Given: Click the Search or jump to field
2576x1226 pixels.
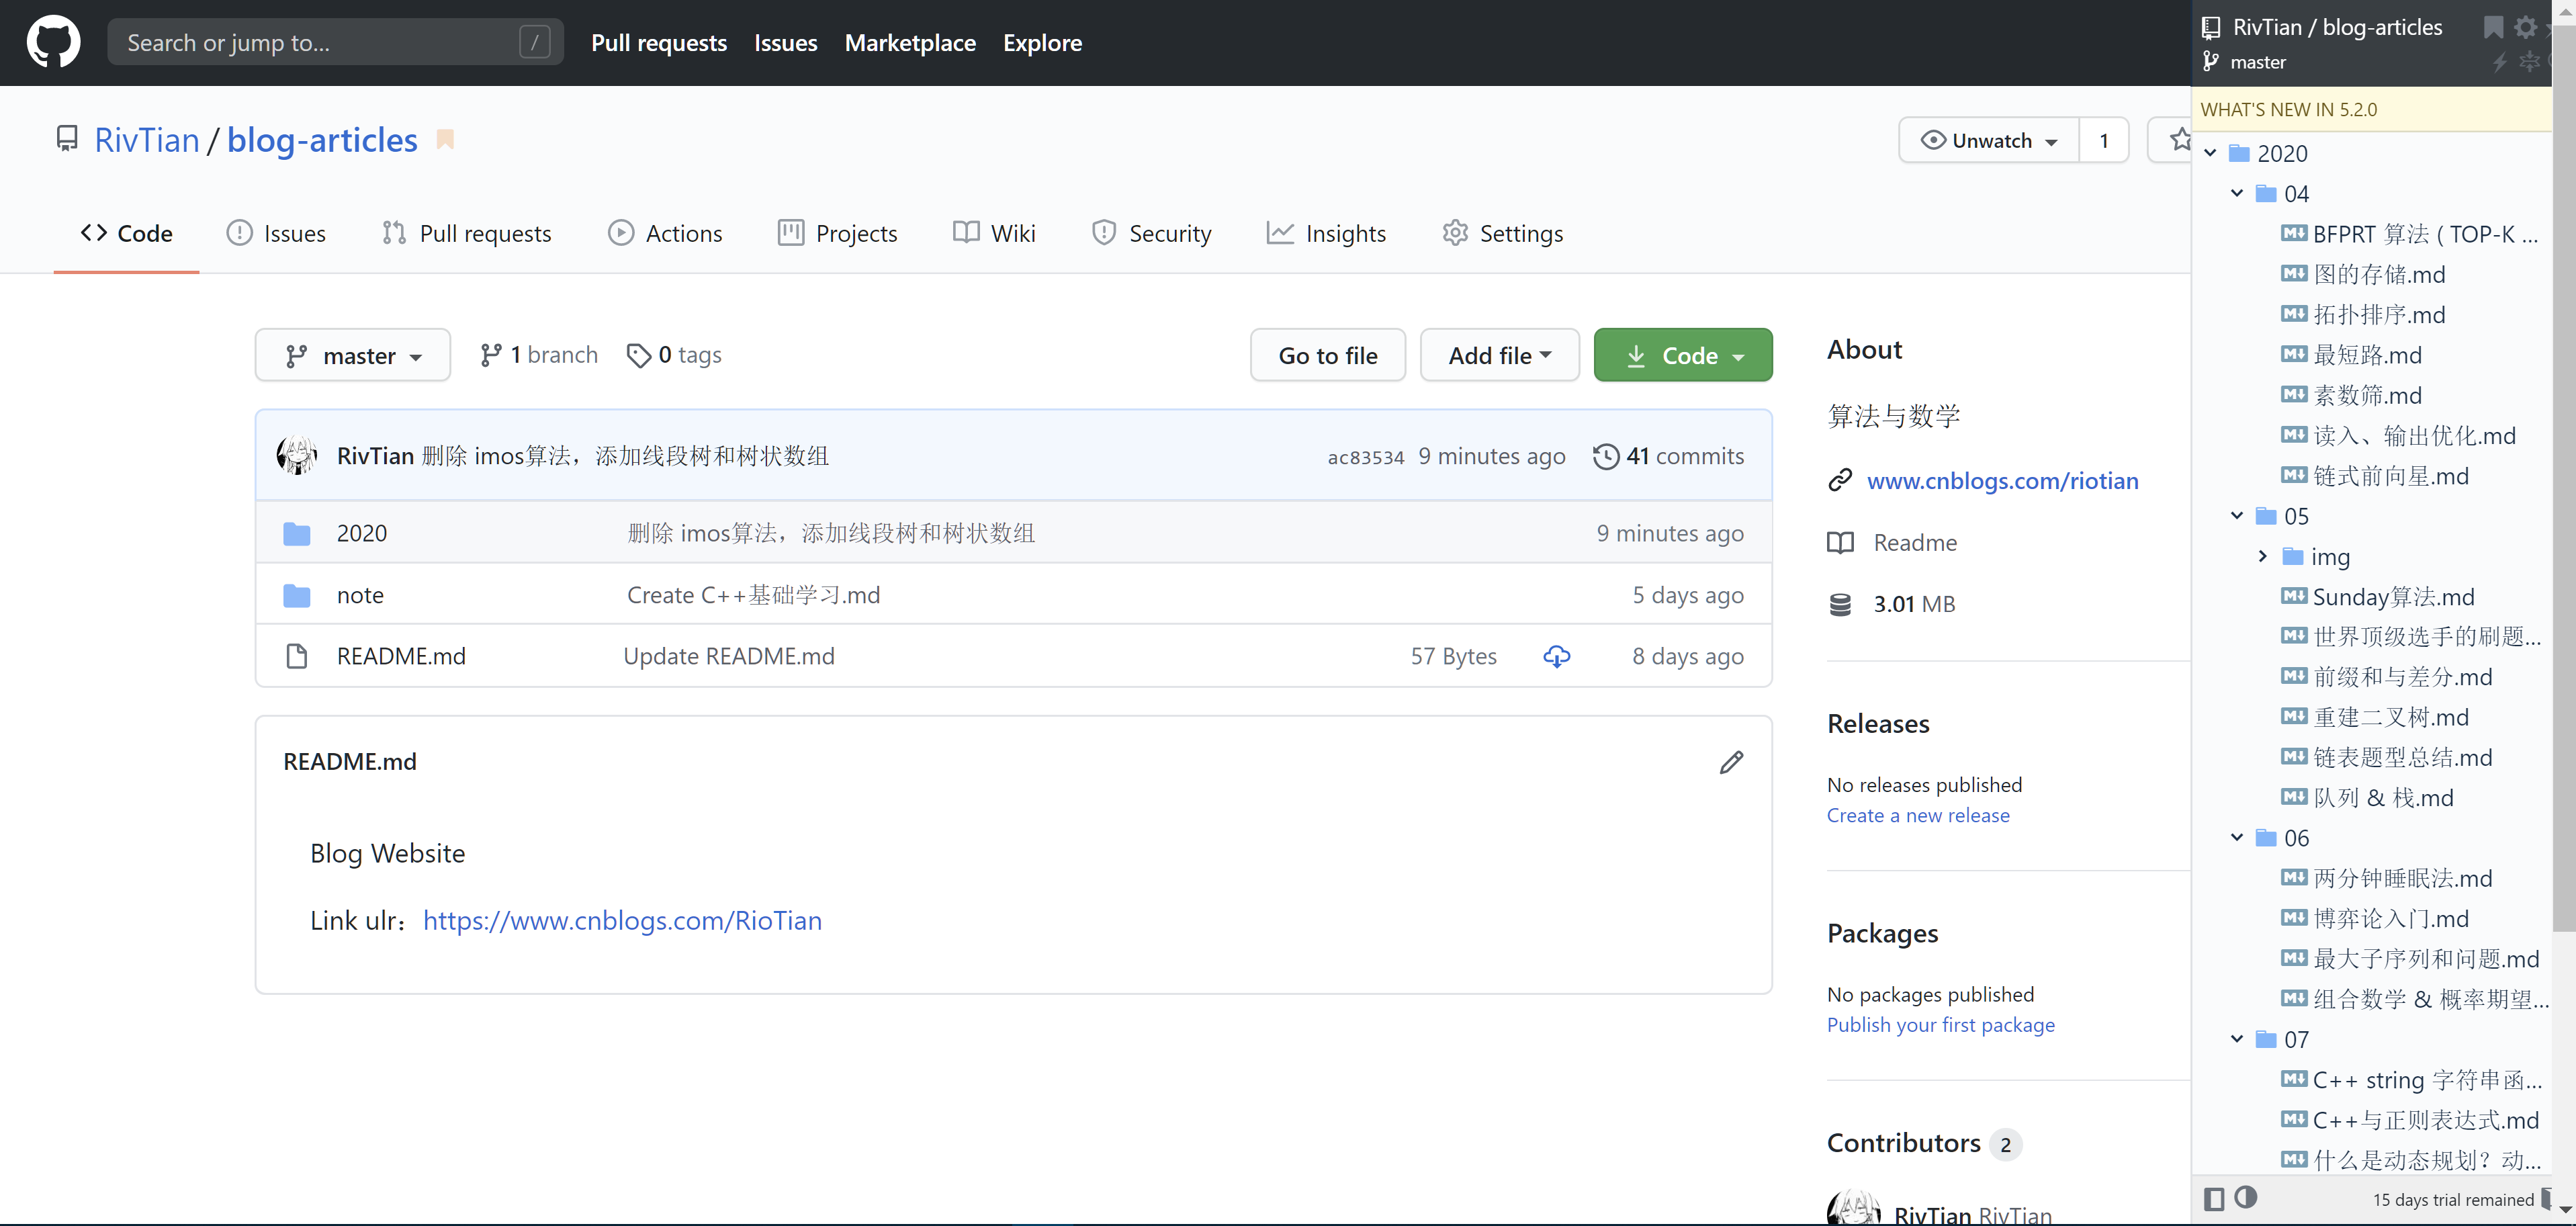Looking at the screenshot, I should point(335,42).
